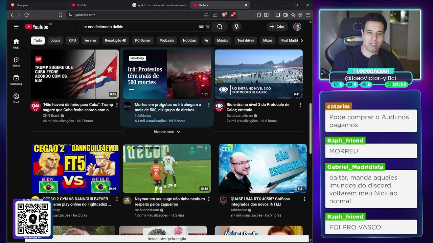Open the tab search icon in the toolbar

click(x=266, y=15)
